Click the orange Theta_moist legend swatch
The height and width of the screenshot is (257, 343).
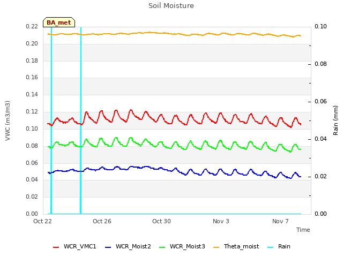pos(216,247)
